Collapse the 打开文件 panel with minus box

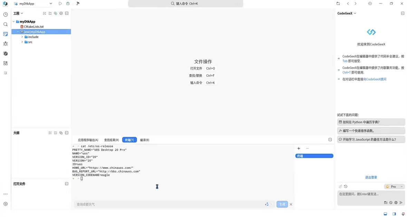point(67,184)
